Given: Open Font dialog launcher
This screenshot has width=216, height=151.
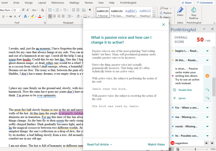Looking at the screenshot, I should point(45,23).
